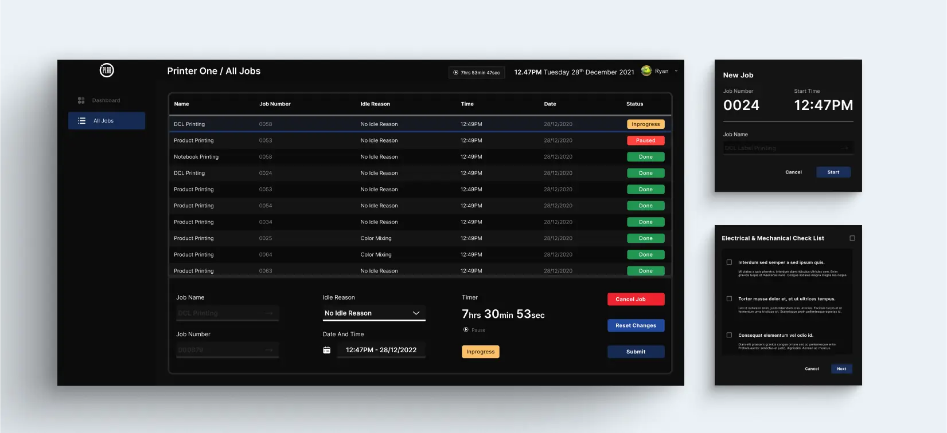
Task: Click the PLRB logo in the sidebar
Action: (x=107, y=70)
